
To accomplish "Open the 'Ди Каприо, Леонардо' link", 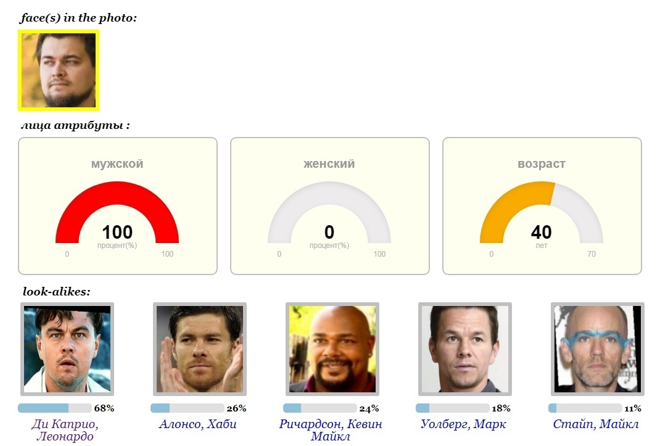I will (65, 431).
